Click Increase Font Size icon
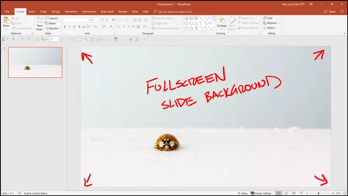This screenshot has width=348, height=196. tap(102, 20)
